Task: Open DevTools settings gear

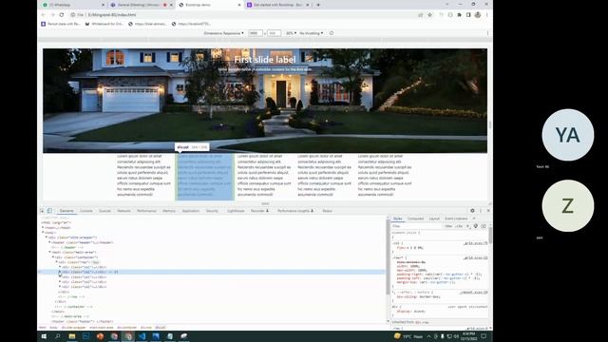Action: tap(472, 211)
